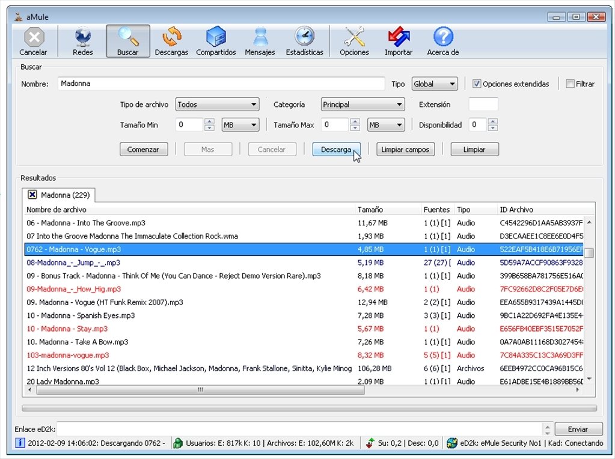
Task: Click the upload/download speed arrows icon
Action: pyautogui.click(x=370, y=443)
